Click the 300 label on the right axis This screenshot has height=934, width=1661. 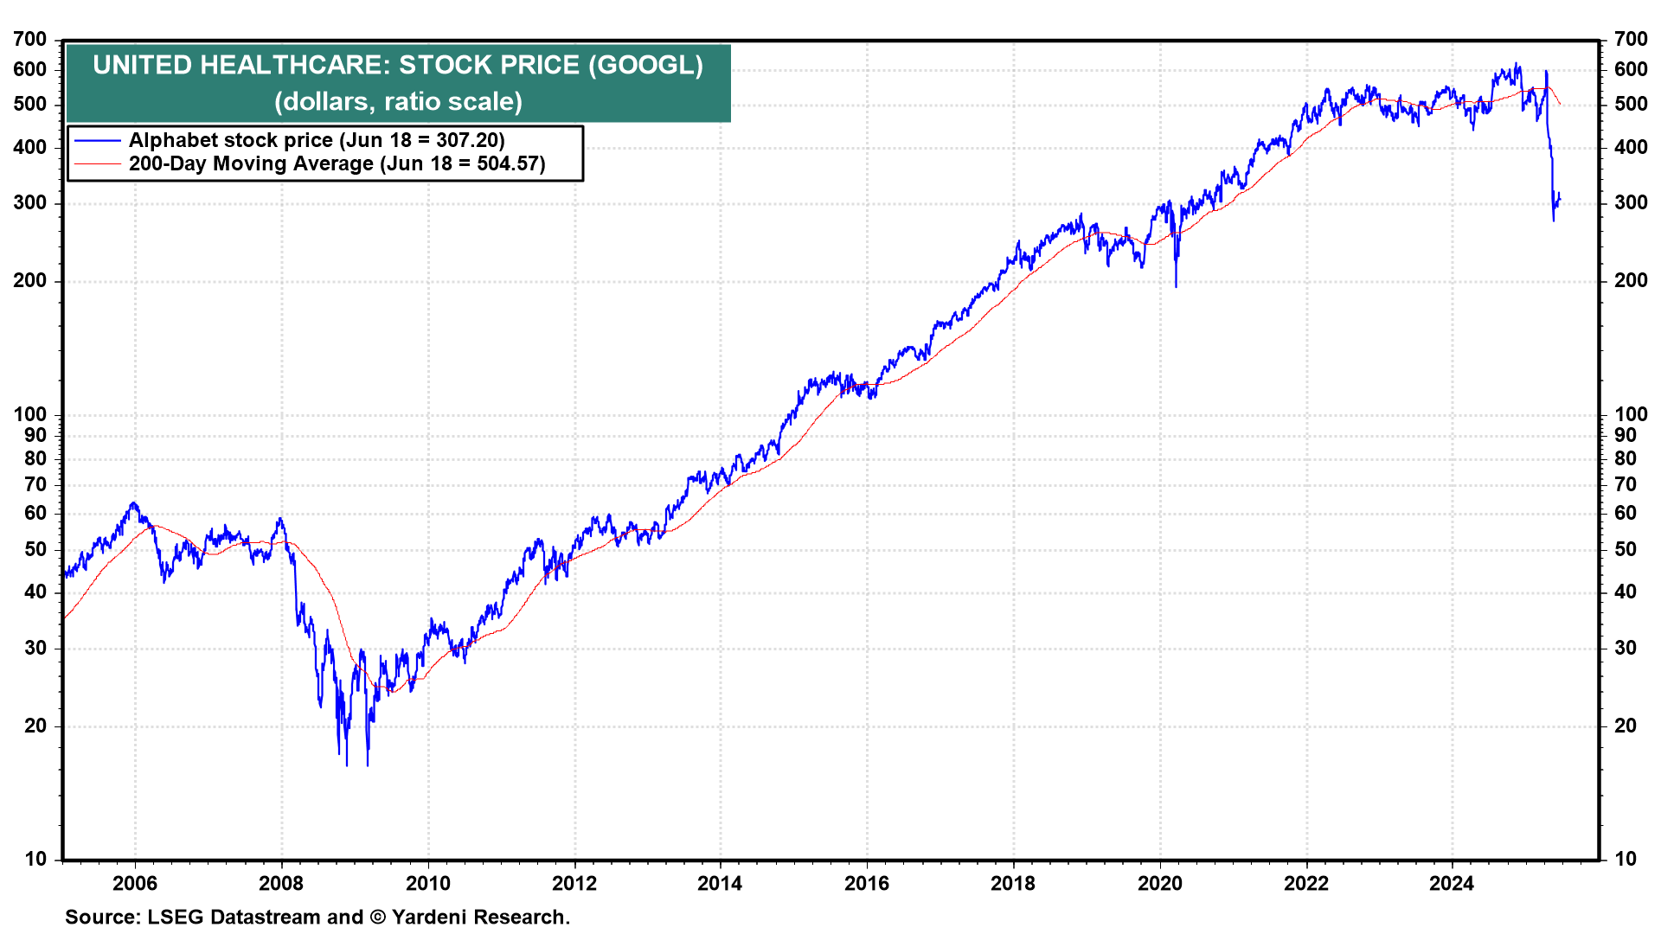(1631, 203)
